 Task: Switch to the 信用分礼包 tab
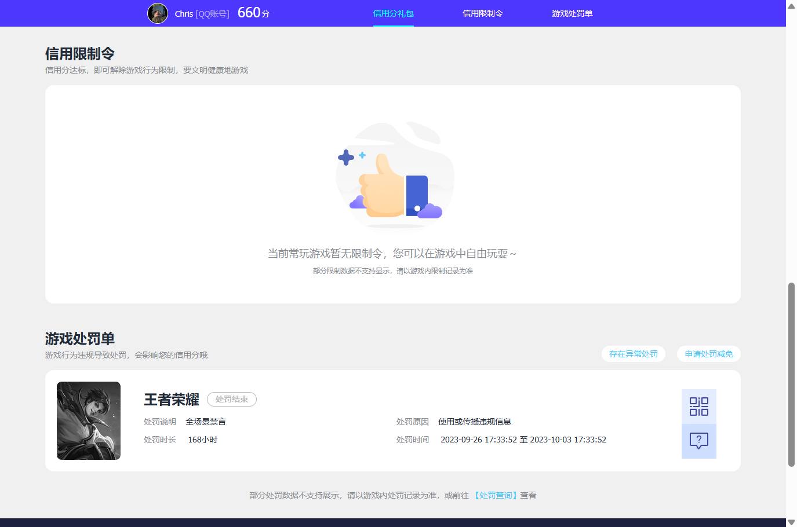point(394,13)
